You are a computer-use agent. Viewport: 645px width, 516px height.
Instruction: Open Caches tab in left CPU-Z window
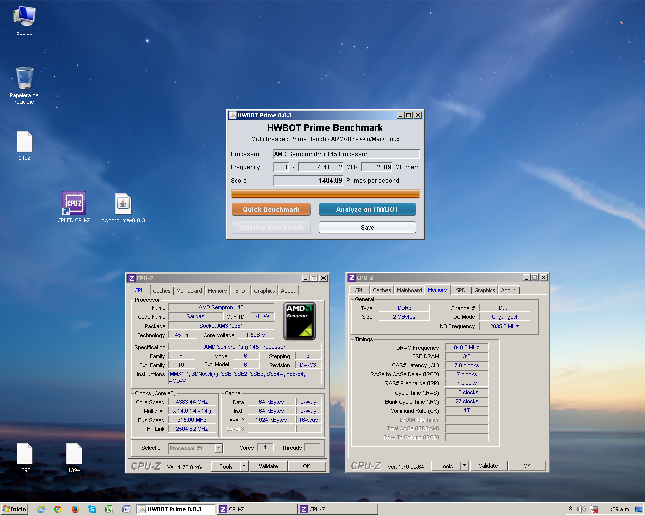point(162,291)
